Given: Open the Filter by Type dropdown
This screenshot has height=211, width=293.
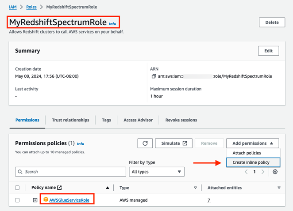Looking at the screenshot, I should [157, 172].
